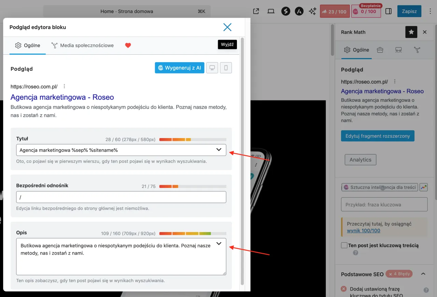Screen dimensions: 437x297
Task: Click the Stackable plugin icon
Action: pyautogui.click(x=286, y=11)
